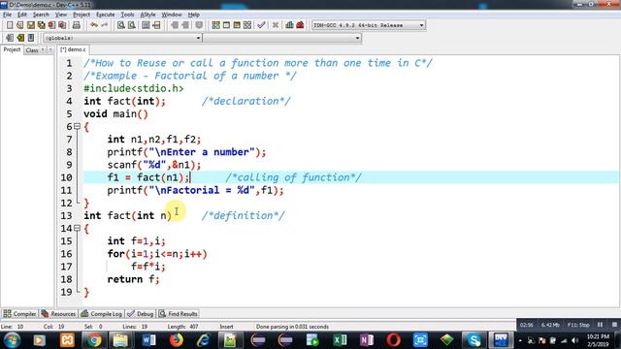Click the Undo arrow icon
Screen dimensions: 621x349
point(94,25)
